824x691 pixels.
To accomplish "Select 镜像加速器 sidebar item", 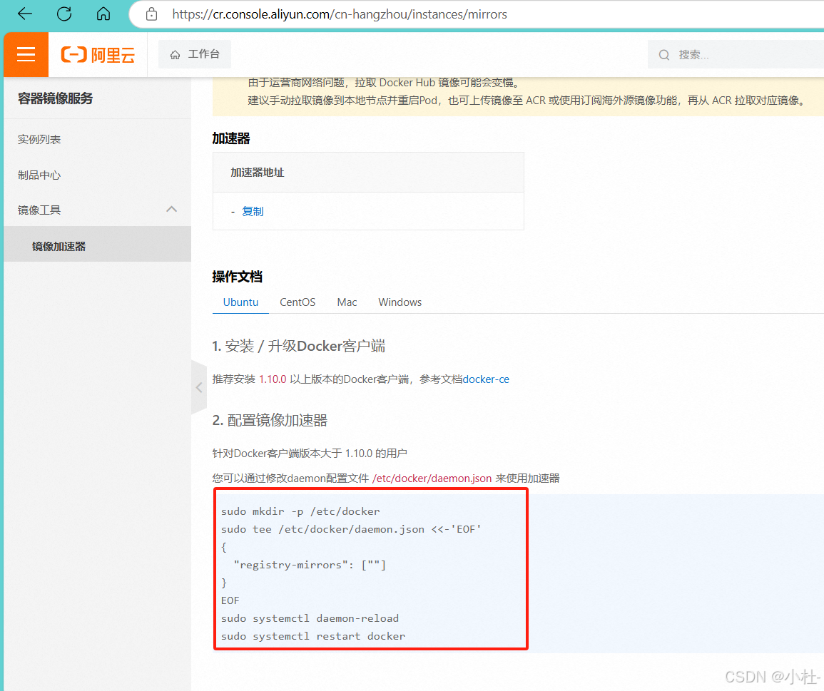I will (97, 246).
